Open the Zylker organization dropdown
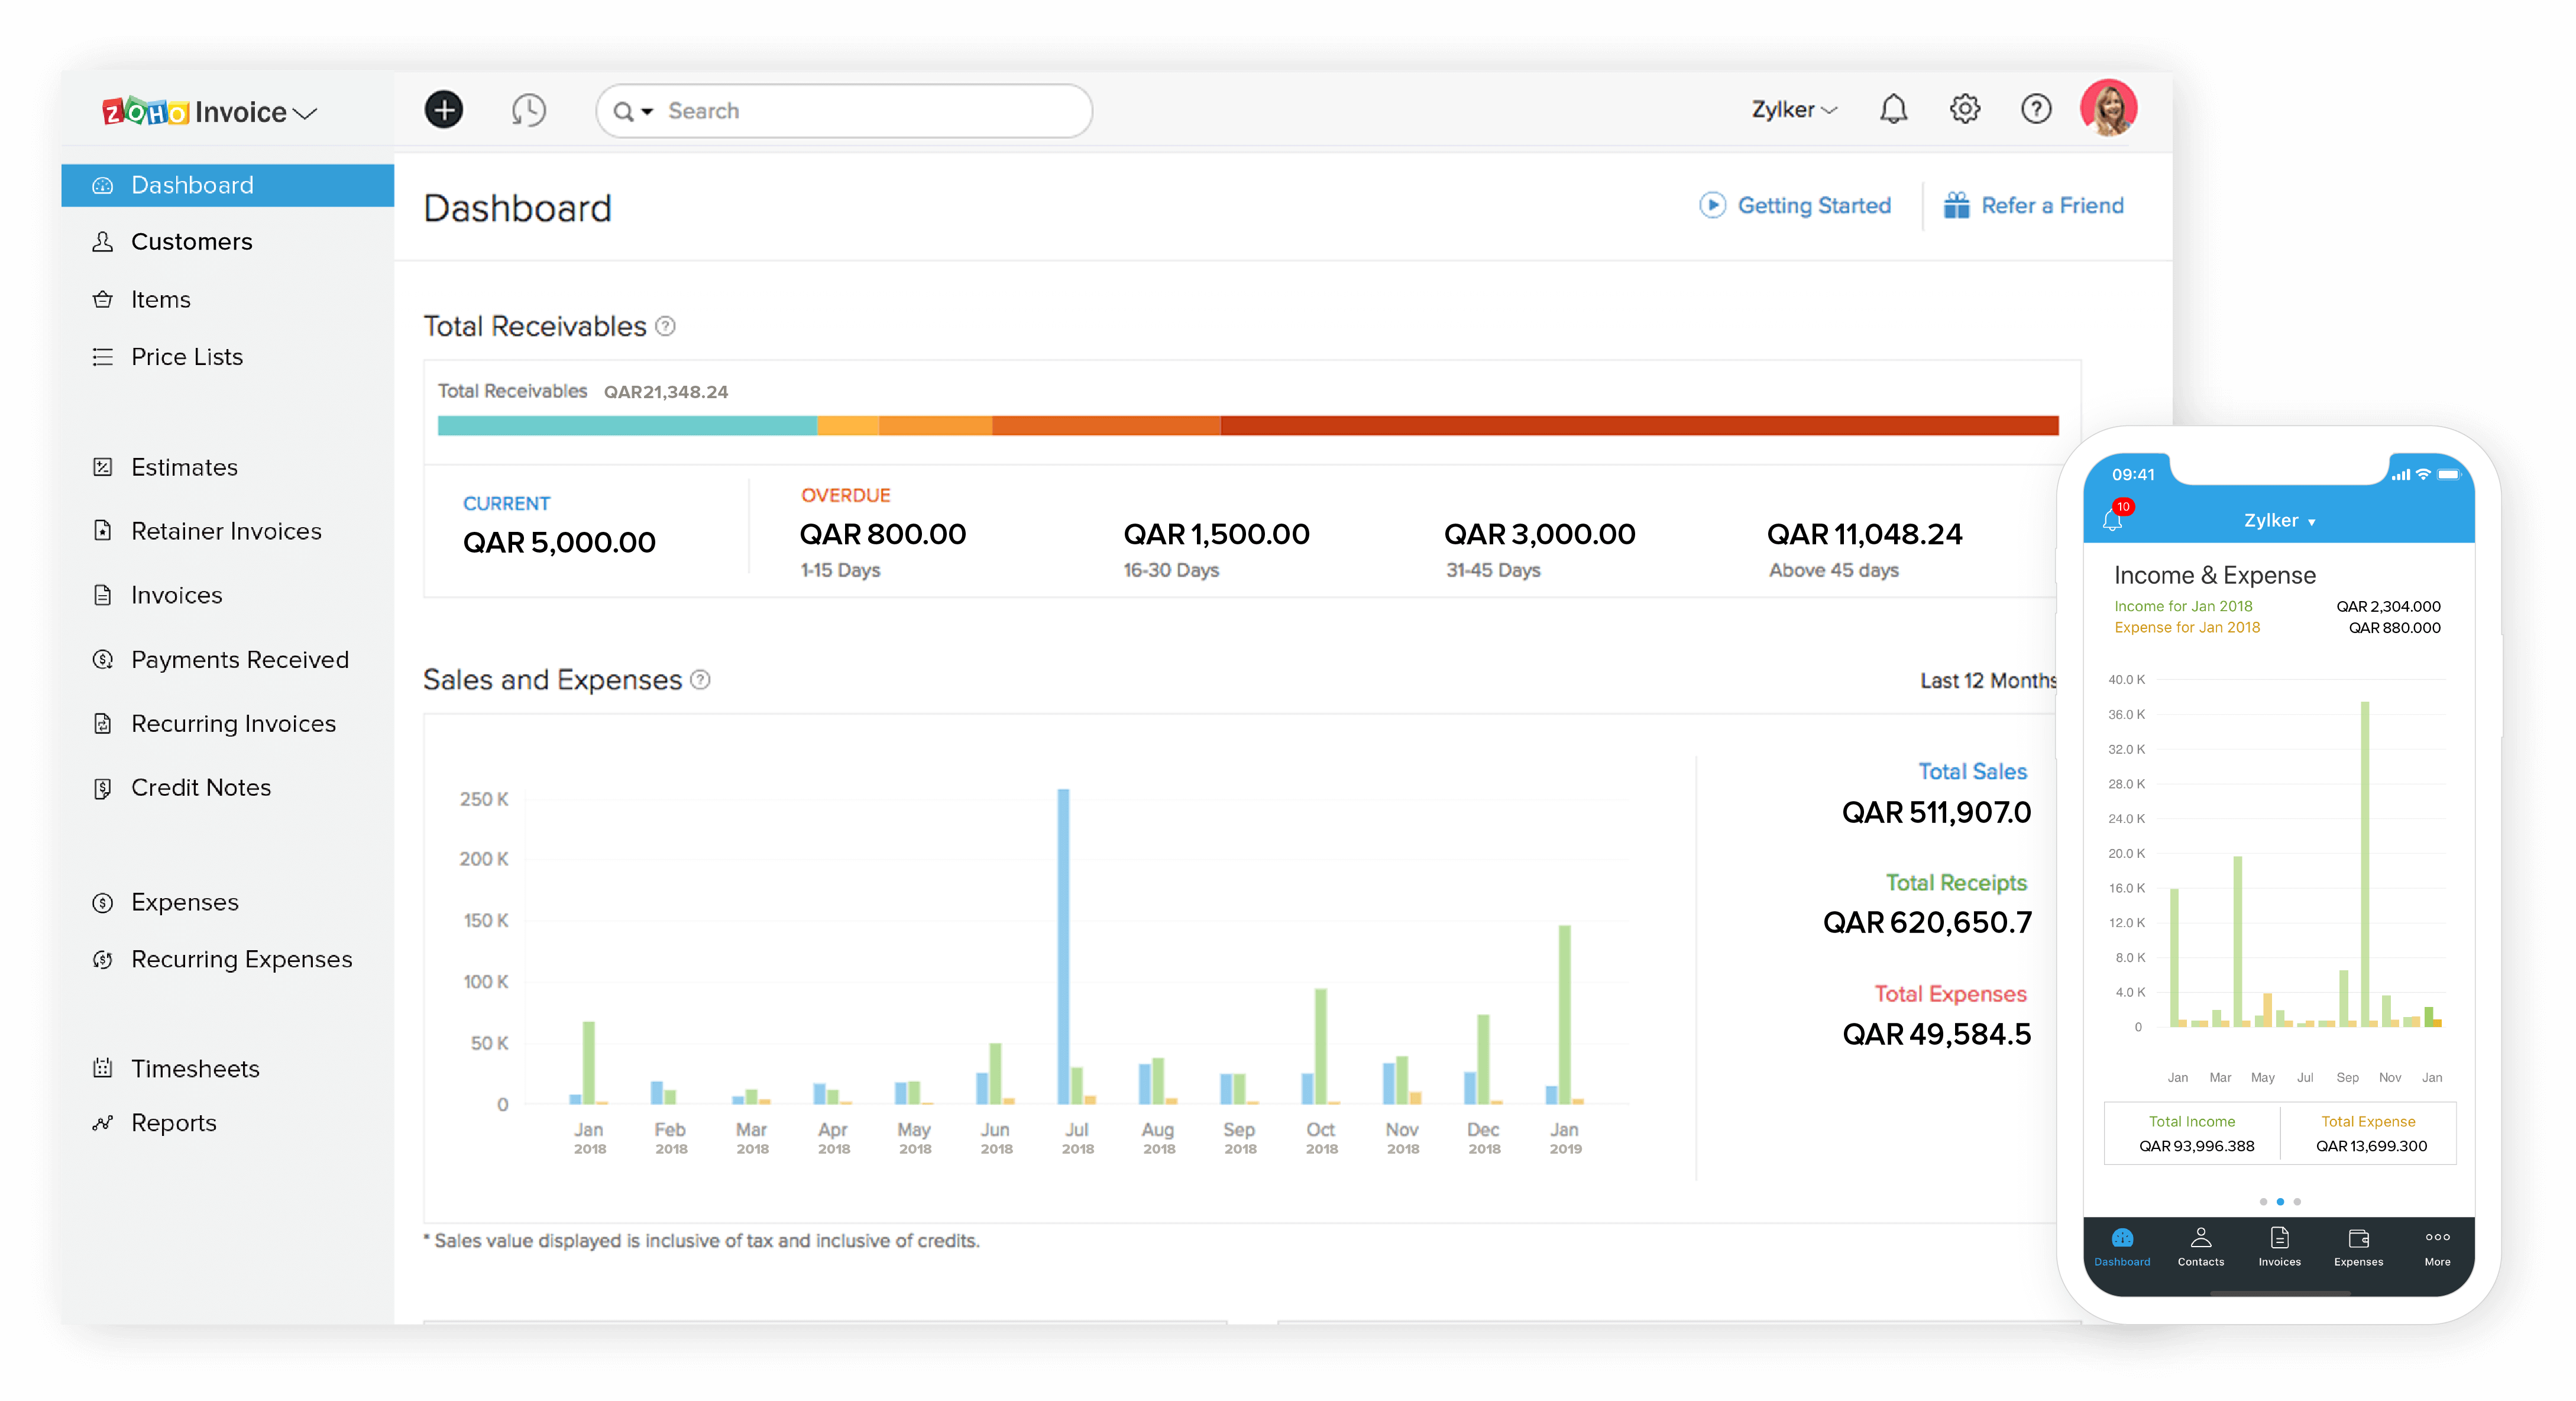This screenshot has width=2576, height=1401. tap(1794, 110)
